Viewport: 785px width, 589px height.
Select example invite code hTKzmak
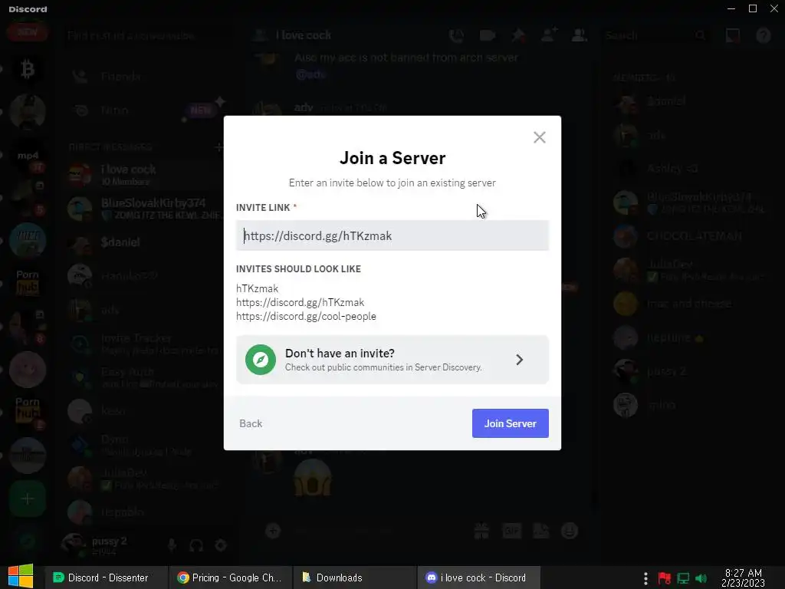coord(258,288)
